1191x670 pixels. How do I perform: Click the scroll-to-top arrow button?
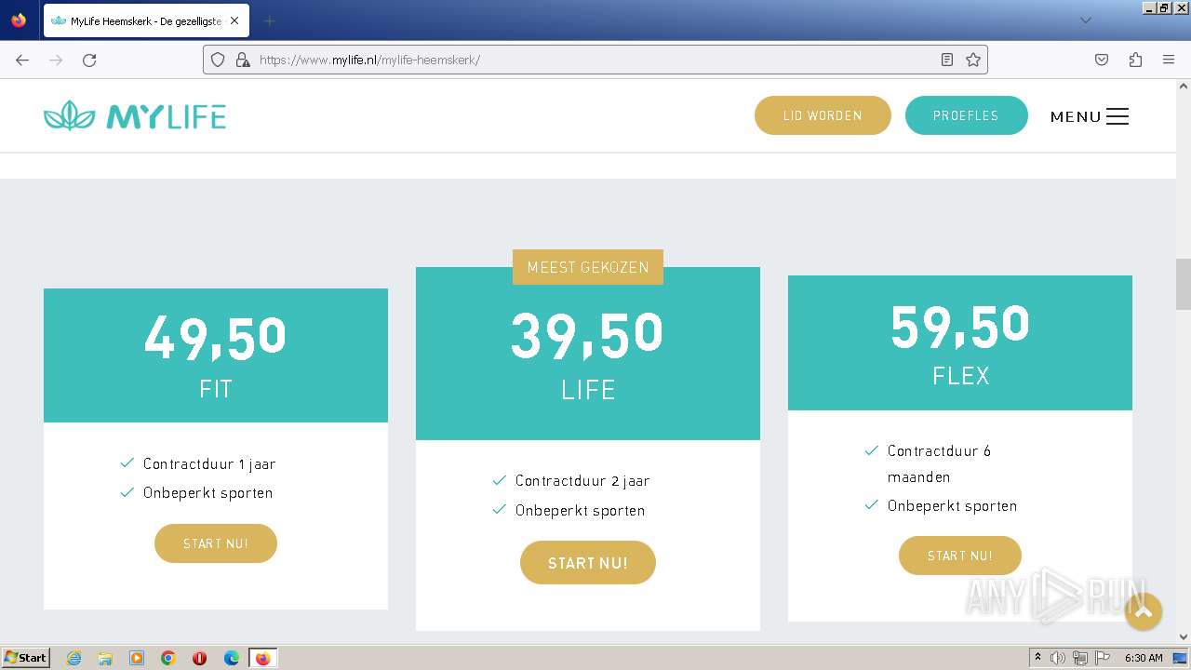[1144, 611]
